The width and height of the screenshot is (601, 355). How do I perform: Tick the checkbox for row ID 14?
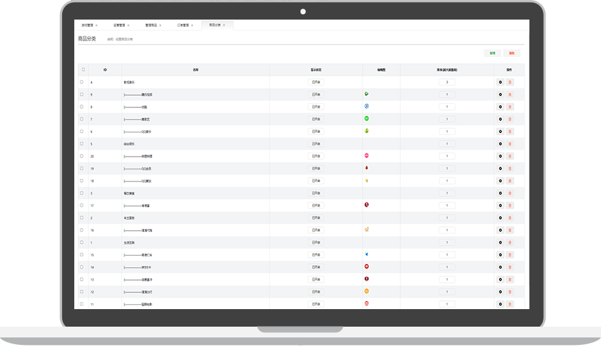tap(82, 267)
